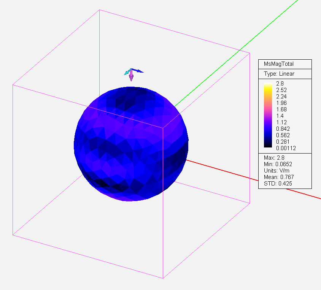Click the 0.842 scale value

tap(283, 129)
